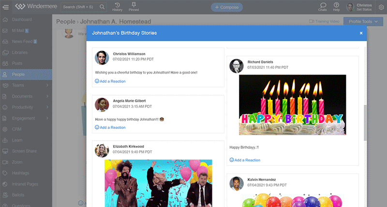387x207 pixels.
Task: Open Kalvin Hernandez's balloons image
Action: pyautogui.click(x=293, y=200)
